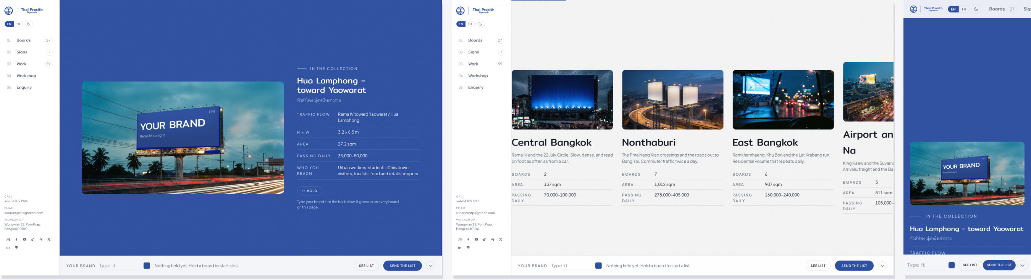Open the X icon in the middle page sidebar
The image size is (1031, 280).
pyautogui.click(x=501, y=239)
